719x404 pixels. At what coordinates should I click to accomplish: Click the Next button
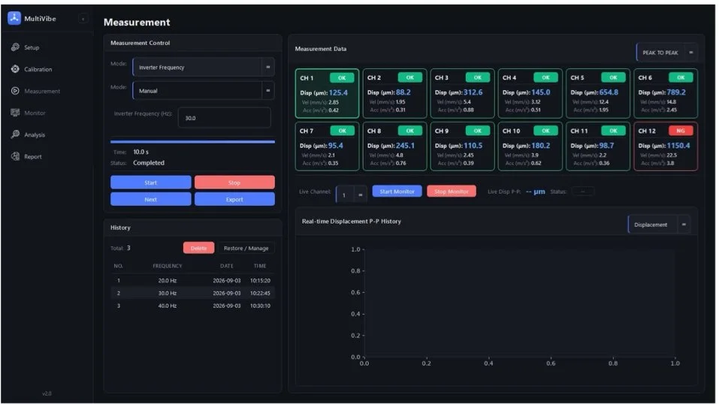(x=151, y=199)
